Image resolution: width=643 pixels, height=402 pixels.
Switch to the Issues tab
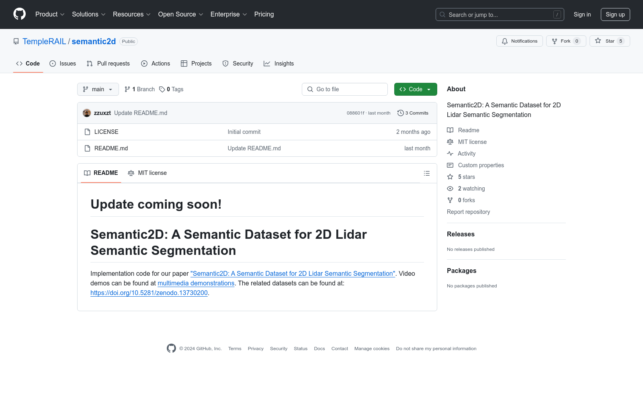[63, 64]
